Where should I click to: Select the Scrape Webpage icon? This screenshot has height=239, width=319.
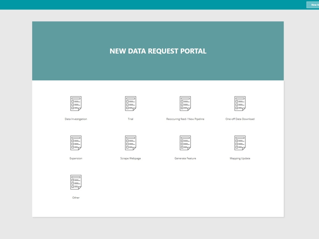tap(130, 143)
